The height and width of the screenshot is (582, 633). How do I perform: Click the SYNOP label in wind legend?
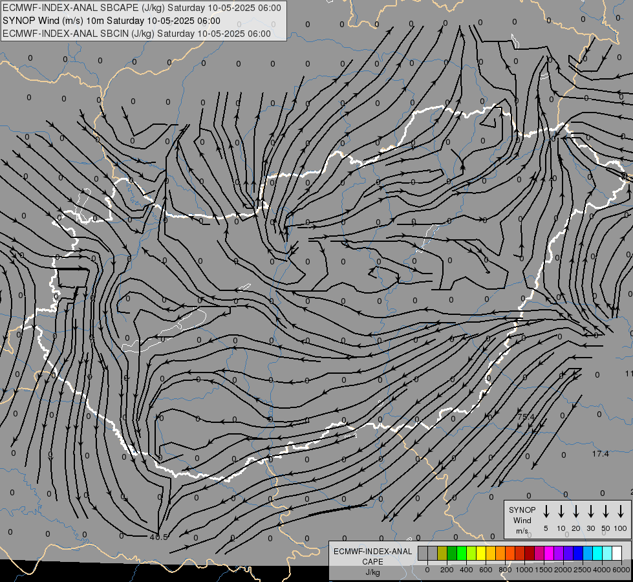pos(522,510)
